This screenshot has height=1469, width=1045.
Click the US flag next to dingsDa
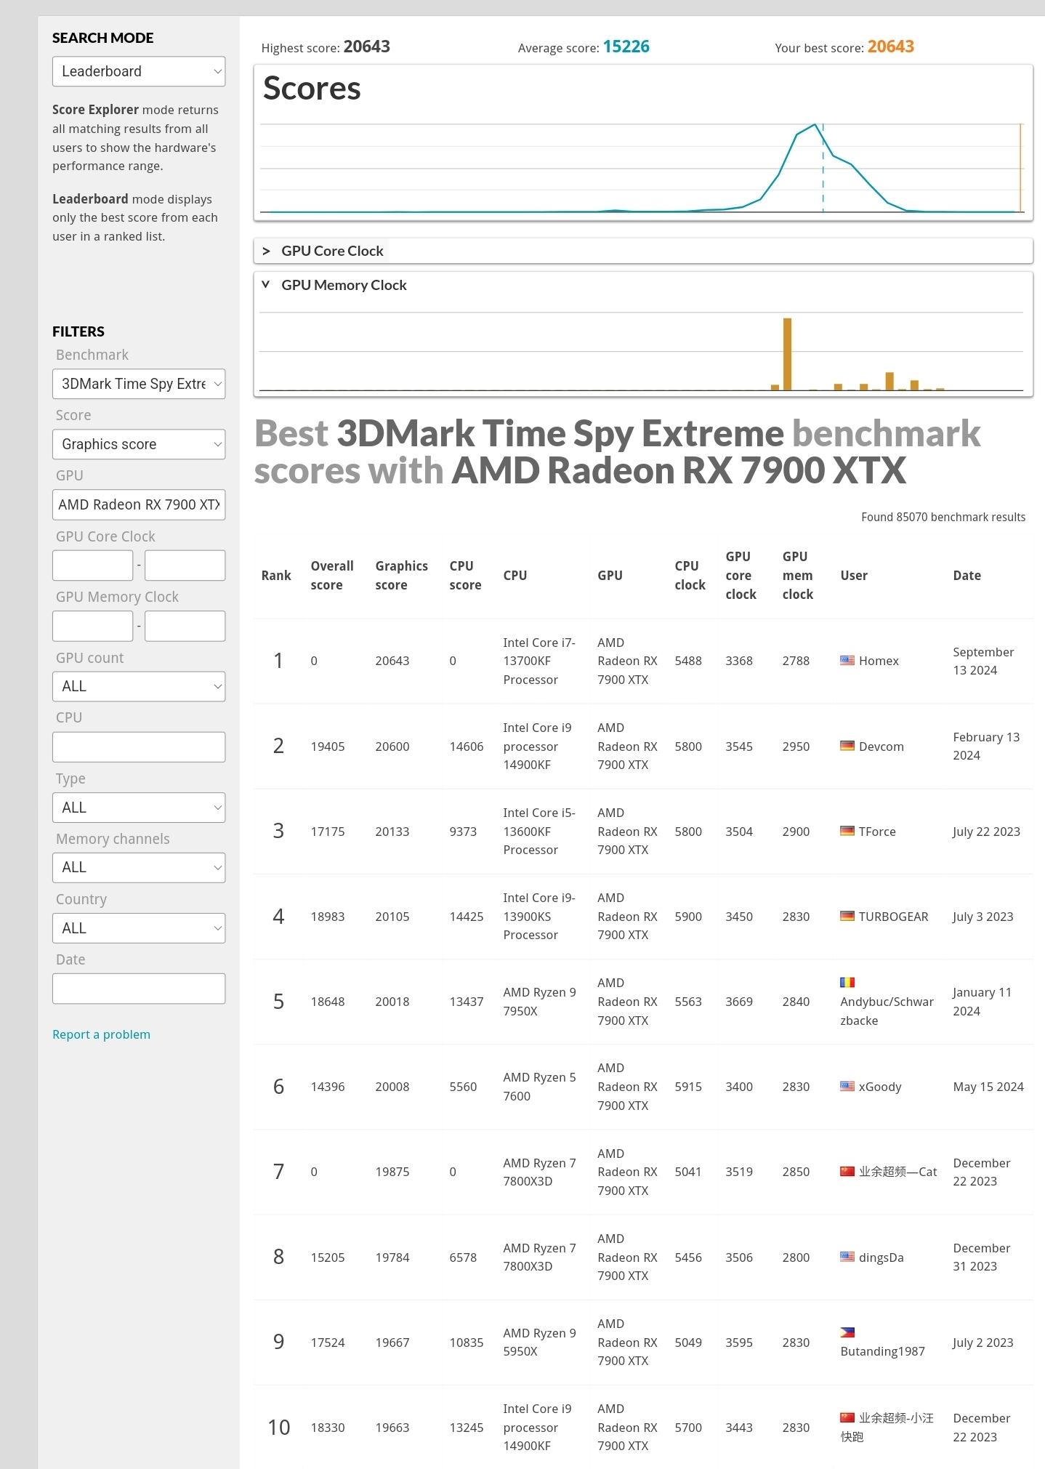[x=847, y=1257]
